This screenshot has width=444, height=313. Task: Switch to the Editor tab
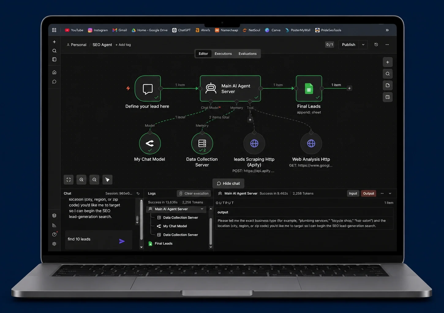(203, 53)
